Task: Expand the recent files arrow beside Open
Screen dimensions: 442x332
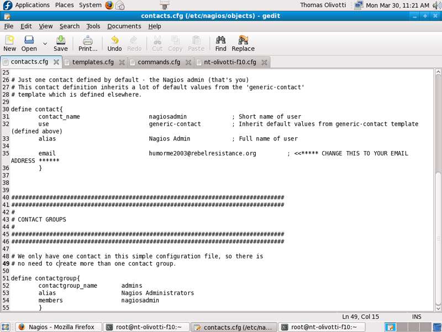Action: pyautogui.click(x=45, y=44)
